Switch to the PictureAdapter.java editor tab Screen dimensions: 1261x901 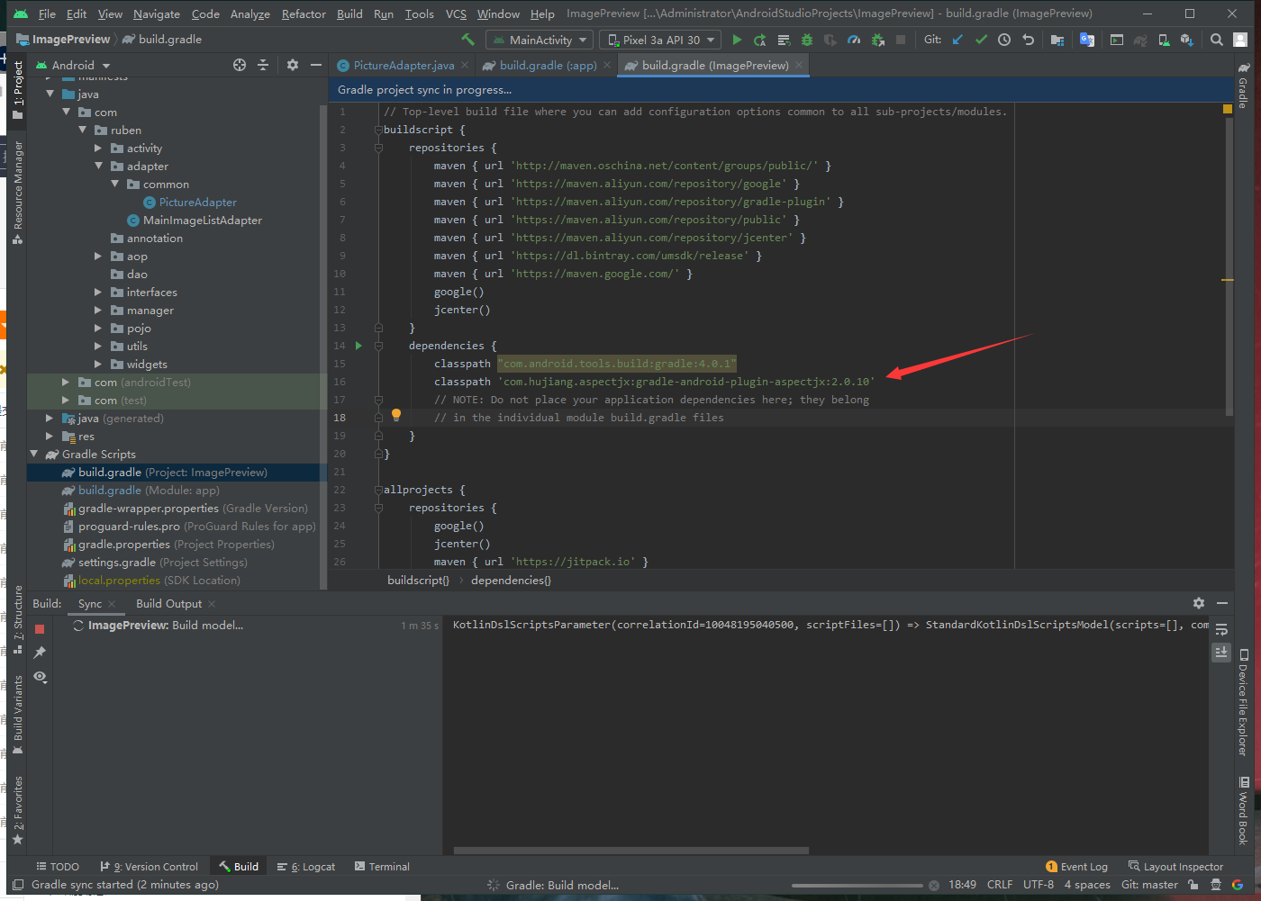403,66
